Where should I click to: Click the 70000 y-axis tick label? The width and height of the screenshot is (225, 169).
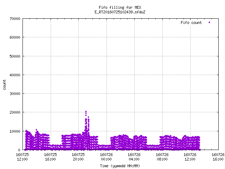point(15,19)
